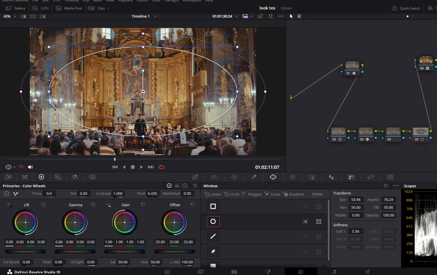Open the Qualifier eyedropper palette

[253, 177]
